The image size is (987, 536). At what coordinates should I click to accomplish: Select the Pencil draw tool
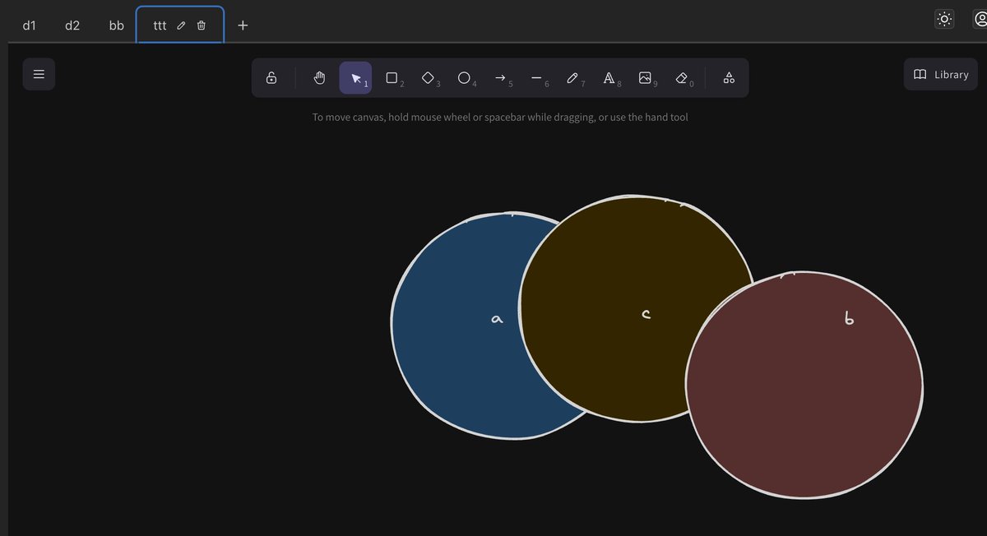pos(573,78)
